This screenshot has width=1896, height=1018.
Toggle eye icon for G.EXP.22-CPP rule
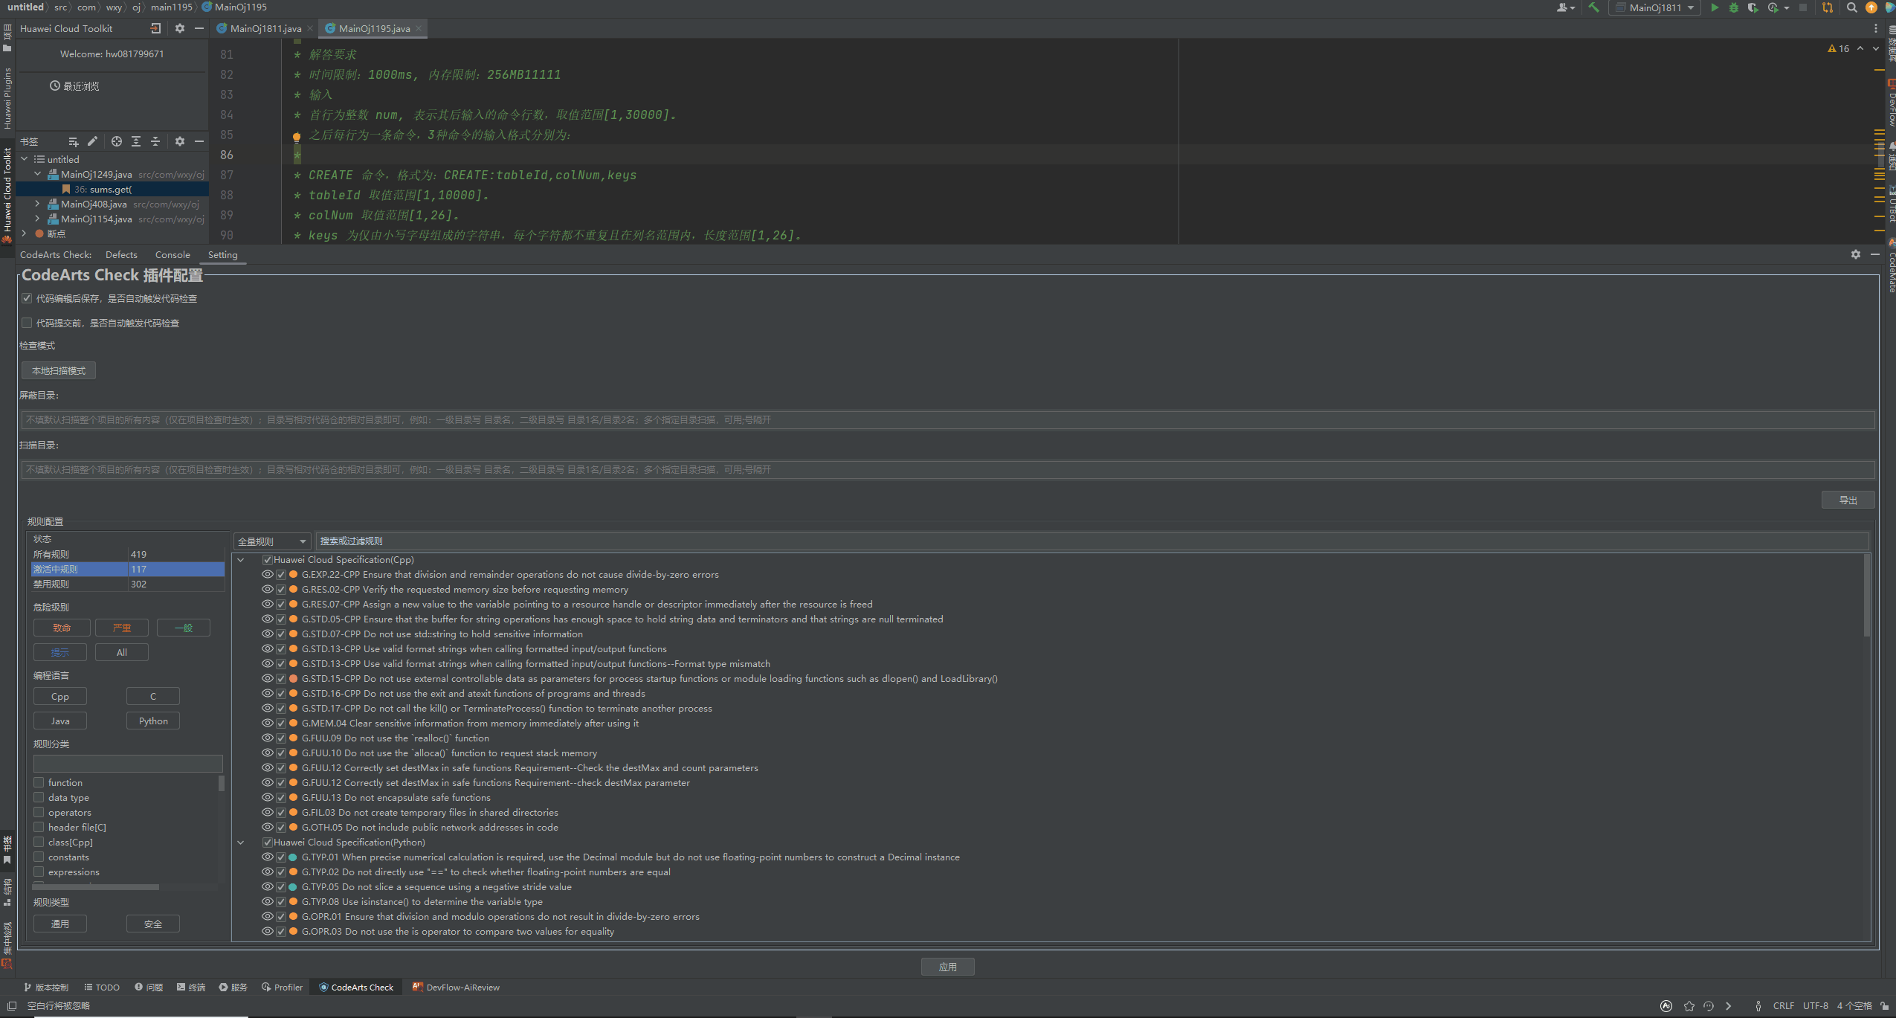[x=267, y=575]
